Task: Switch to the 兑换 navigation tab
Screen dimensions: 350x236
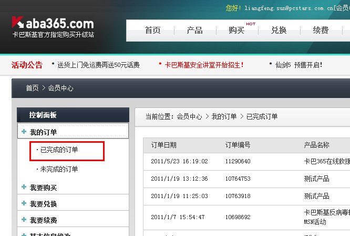Action: (279, 30)
